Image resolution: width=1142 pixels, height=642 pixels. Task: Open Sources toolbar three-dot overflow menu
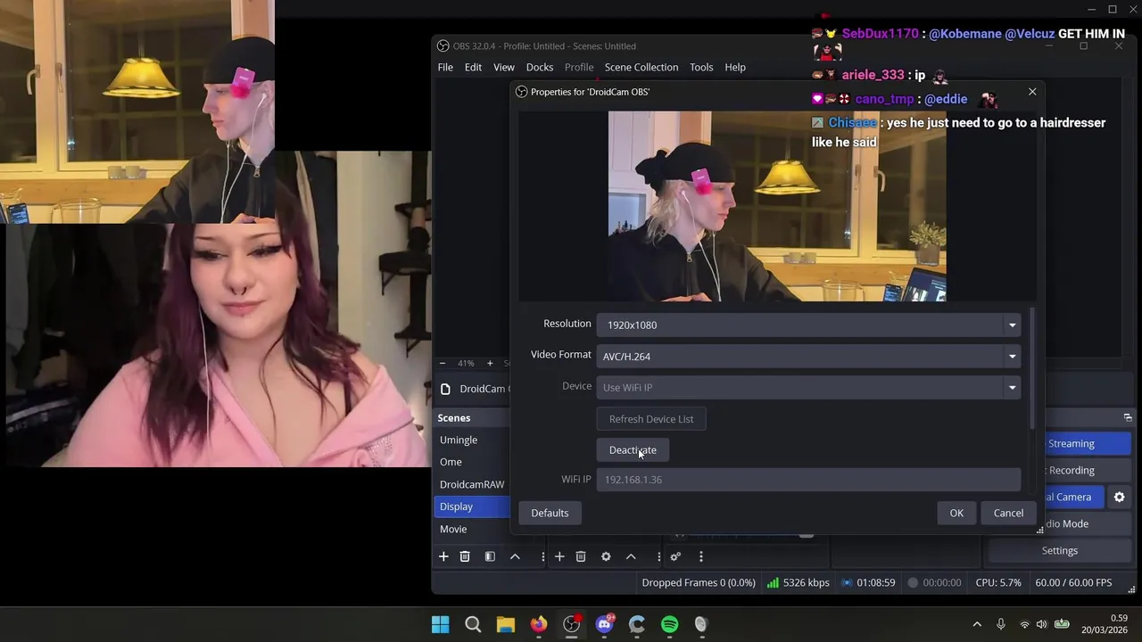tap(658, 556)
